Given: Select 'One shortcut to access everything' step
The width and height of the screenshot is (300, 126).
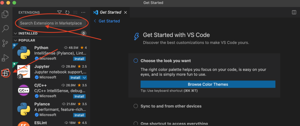Looking at the screenshot, I should 136,123.
